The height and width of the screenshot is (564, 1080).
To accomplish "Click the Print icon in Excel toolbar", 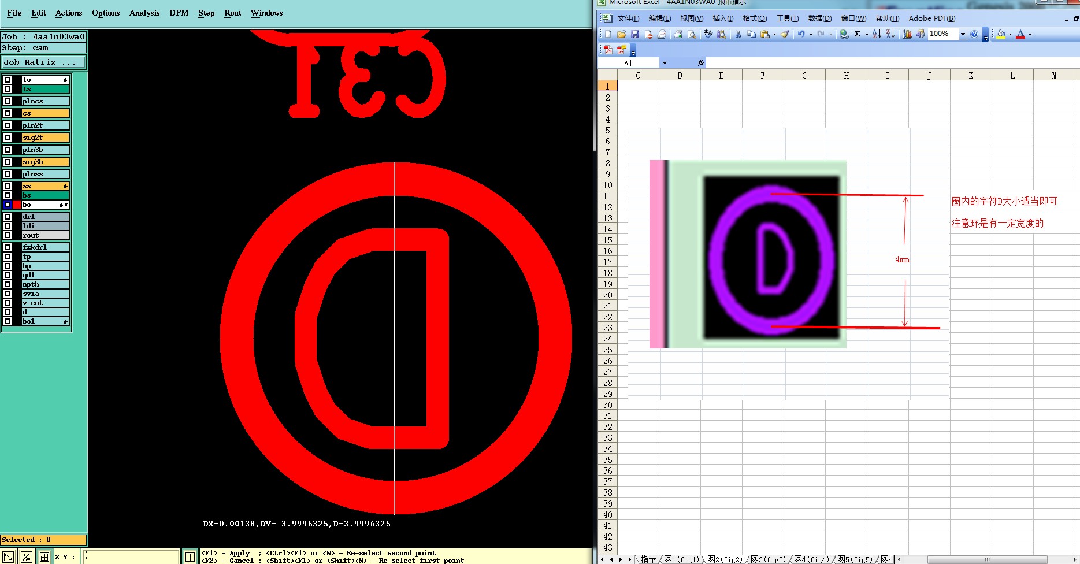I will [x=678, y=34].
